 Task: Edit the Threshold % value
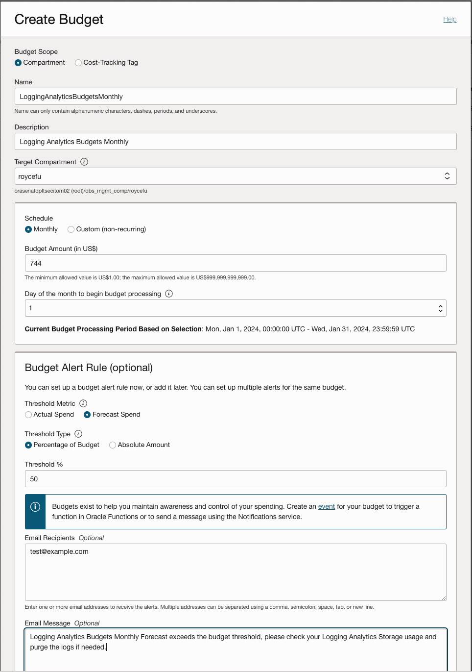coord(236,478)
